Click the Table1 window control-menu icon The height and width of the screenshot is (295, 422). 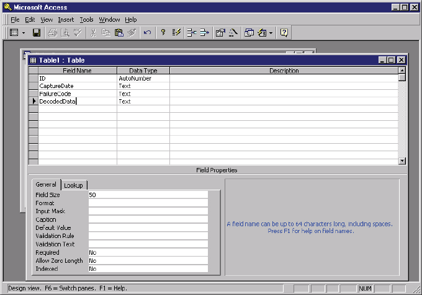[33, 60]
